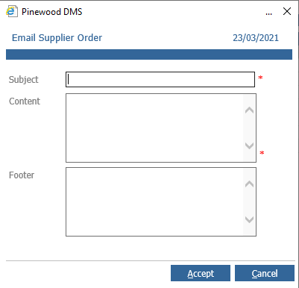Click inside the Content text area
The width and height of the screenshot is (299, 288).
click(x=154, y=128)
